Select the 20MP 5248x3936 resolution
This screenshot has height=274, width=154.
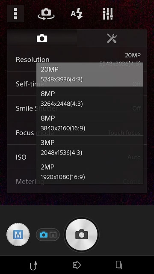point(90,74)
